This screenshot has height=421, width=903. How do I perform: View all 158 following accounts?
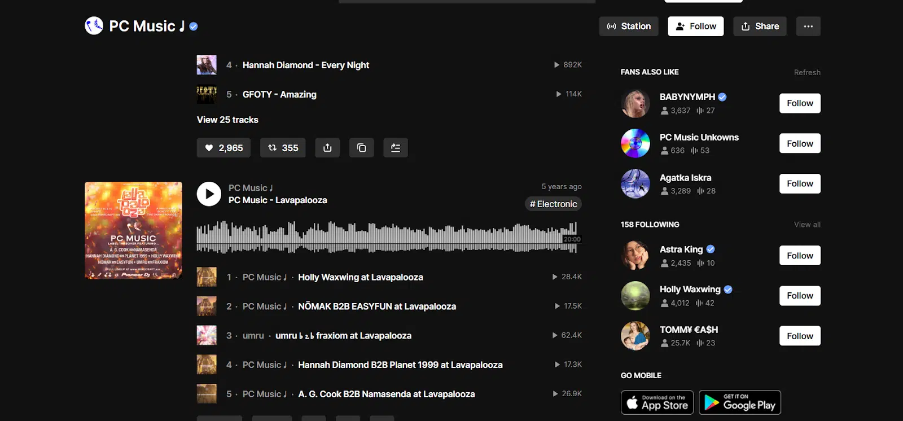coord(807,225)
